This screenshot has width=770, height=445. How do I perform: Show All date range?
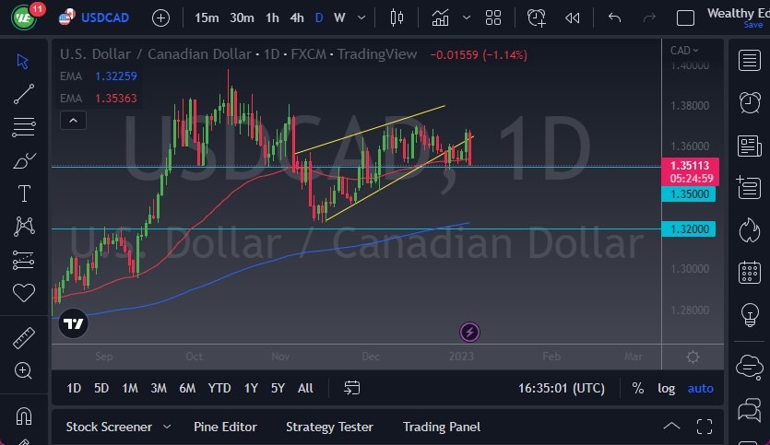305,388
